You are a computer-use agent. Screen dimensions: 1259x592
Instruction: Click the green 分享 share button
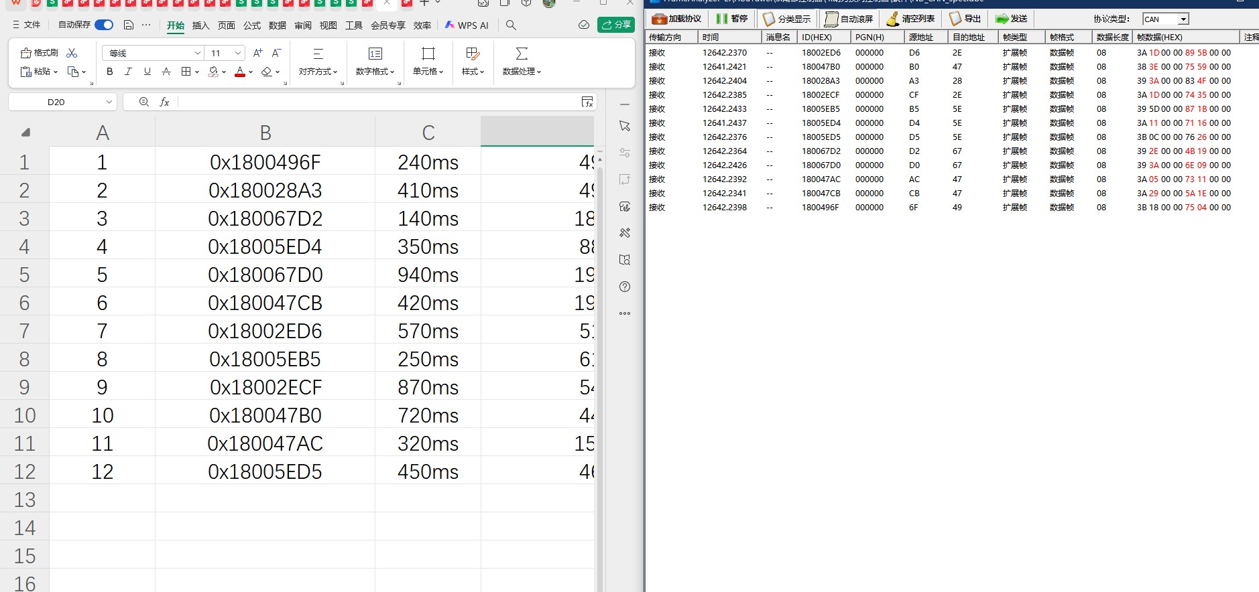click(616, 25)
